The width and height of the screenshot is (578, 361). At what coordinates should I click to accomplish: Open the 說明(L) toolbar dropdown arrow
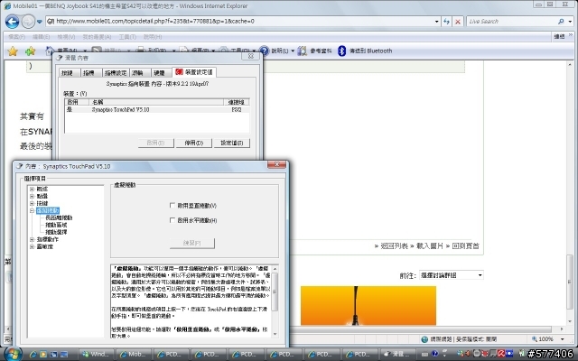(293, 51)
